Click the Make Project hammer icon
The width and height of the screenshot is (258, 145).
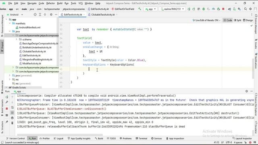point(139,9)
